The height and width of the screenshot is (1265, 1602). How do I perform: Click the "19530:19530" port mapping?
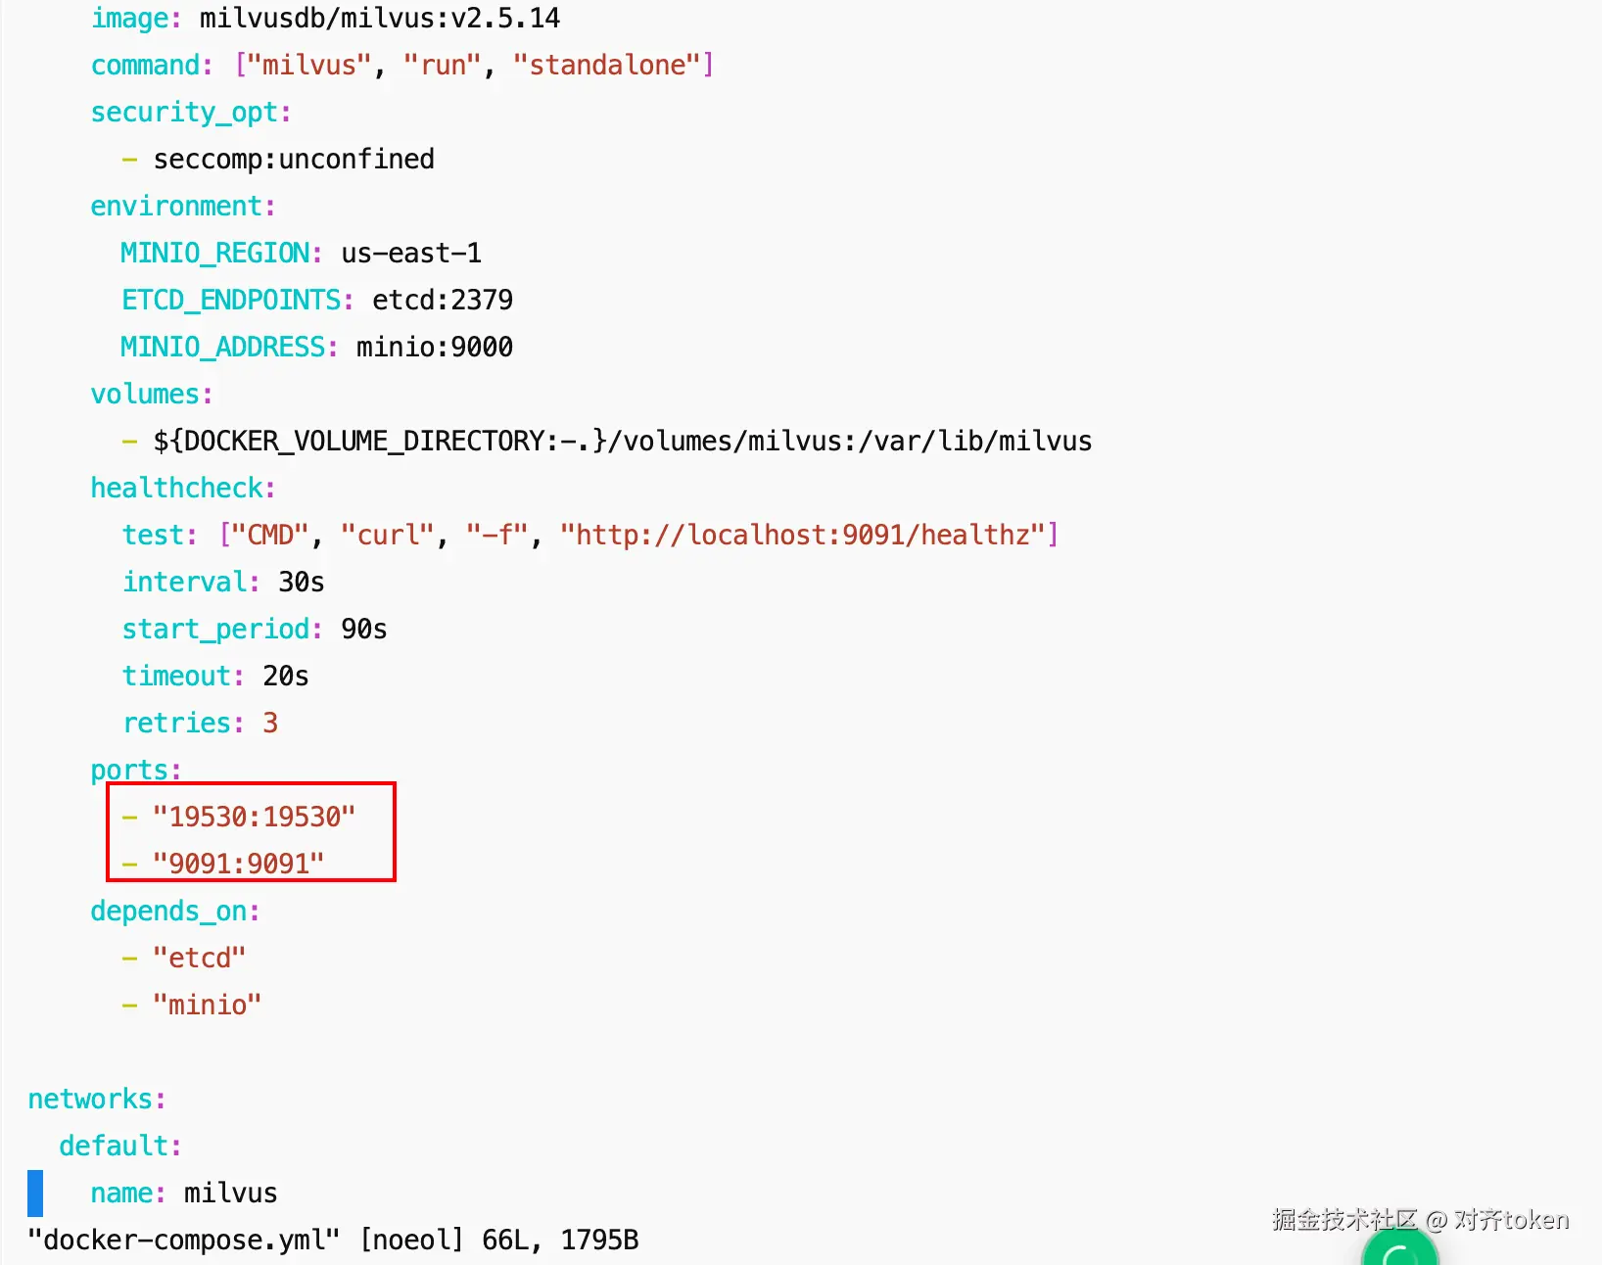coord(255,817)
